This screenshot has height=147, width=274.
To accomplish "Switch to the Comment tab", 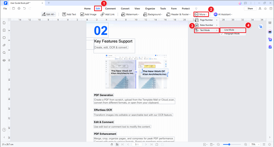I will click(110, 9).
